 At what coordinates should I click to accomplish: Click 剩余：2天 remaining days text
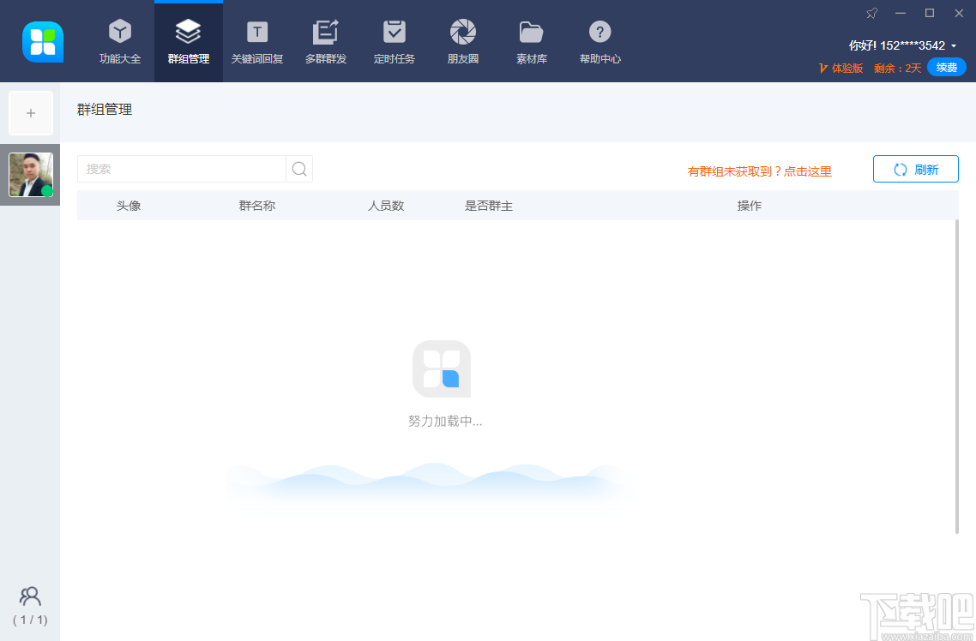(898, 68)
